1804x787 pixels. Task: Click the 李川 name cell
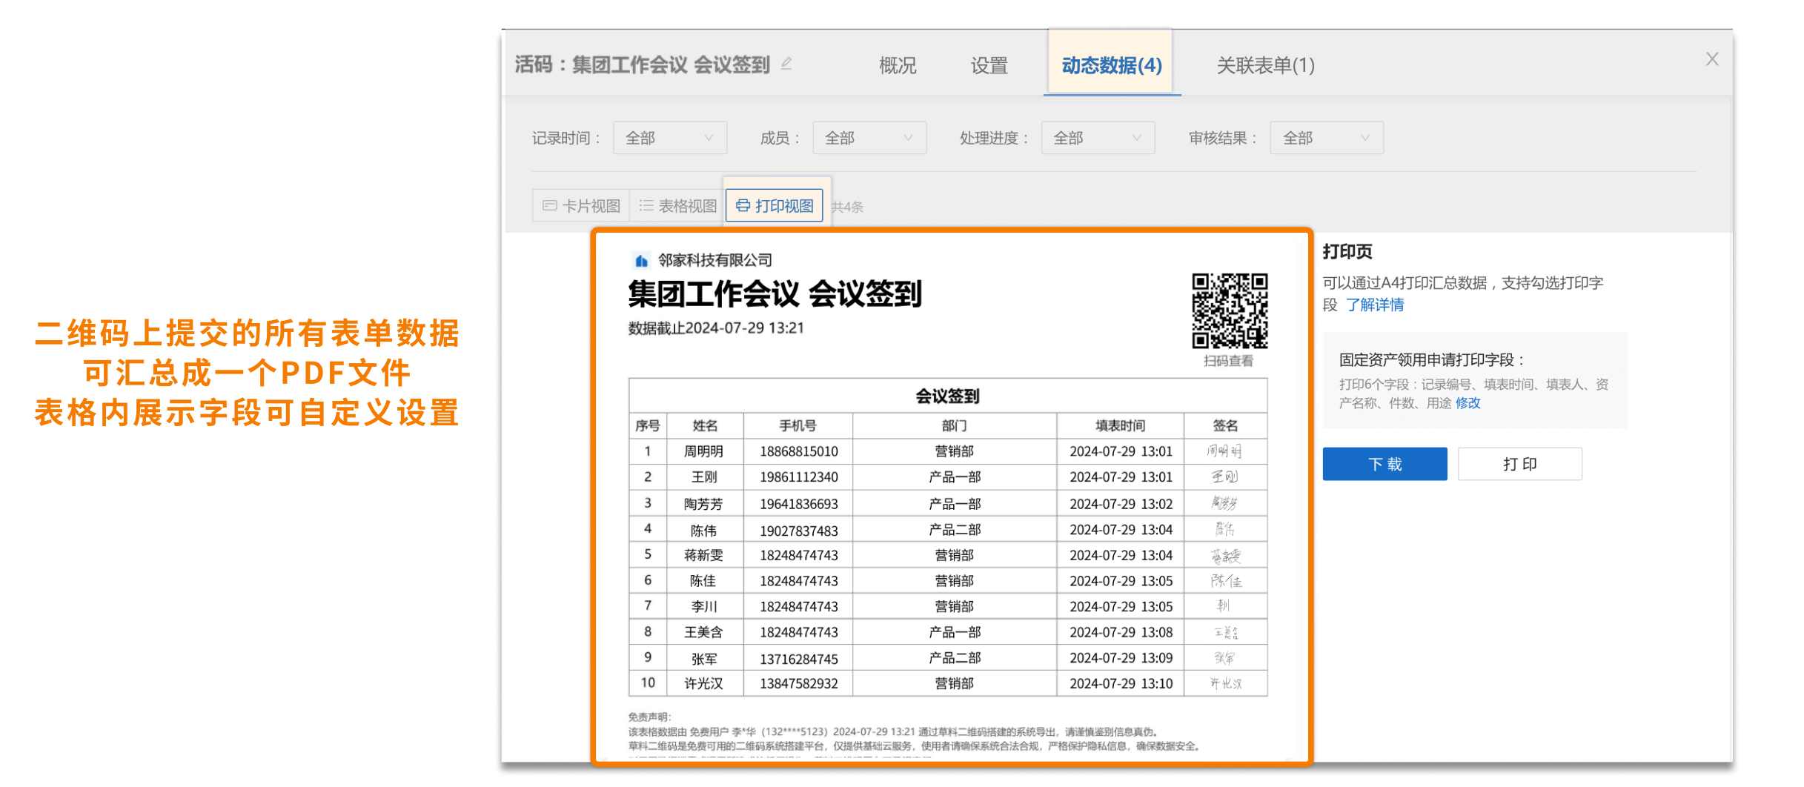click(704, 606)
